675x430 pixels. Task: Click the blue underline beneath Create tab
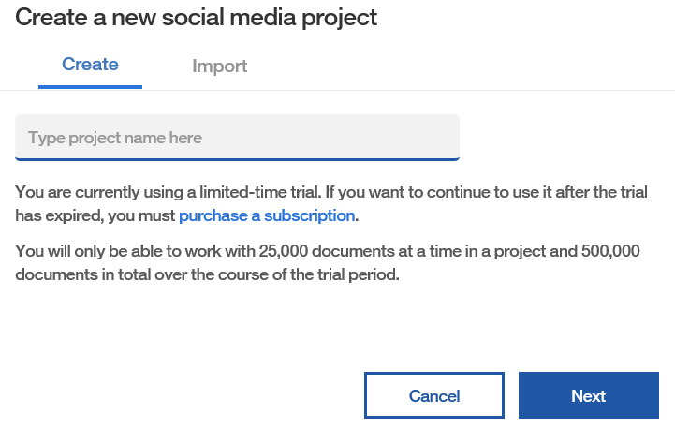tap(90, 87)
